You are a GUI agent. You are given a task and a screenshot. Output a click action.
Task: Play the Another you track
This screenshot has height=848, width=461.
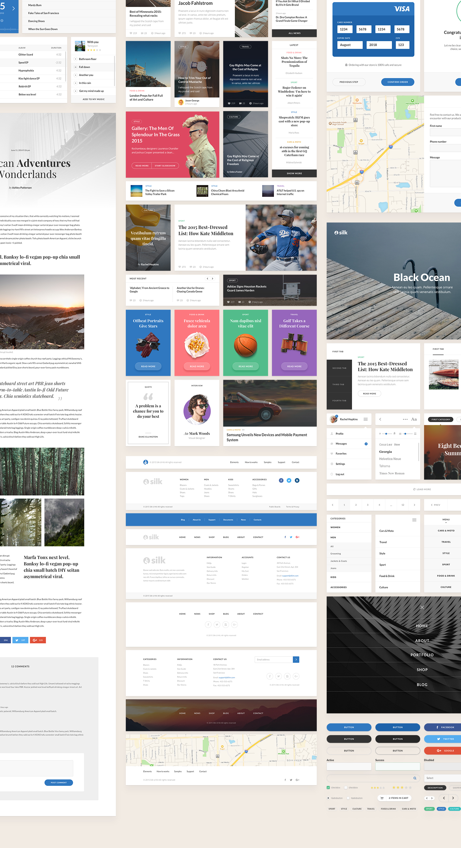click(x=75, y=75)
